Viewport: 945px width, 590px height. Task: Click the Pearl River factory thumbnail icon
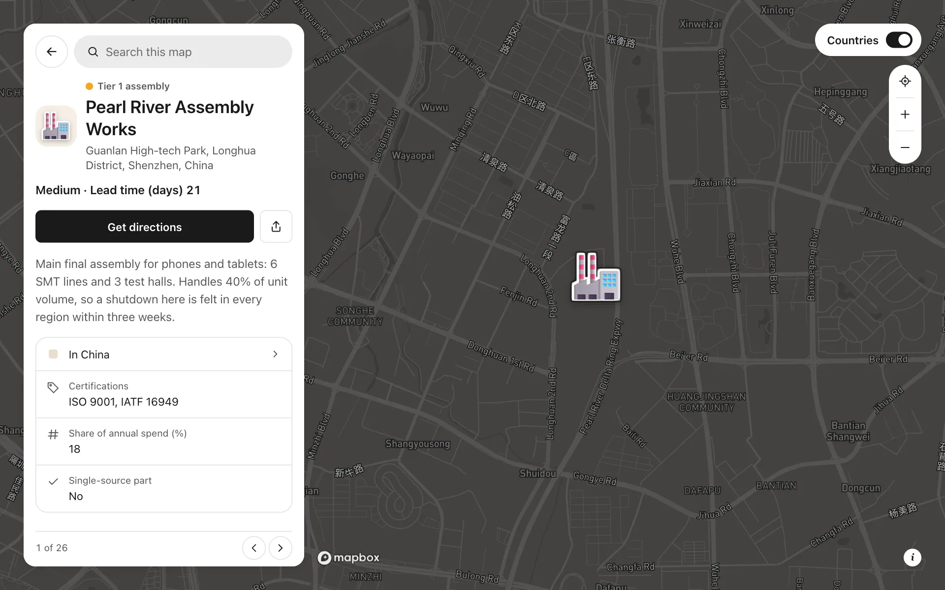pyautogui.click(x=56, y=126)
